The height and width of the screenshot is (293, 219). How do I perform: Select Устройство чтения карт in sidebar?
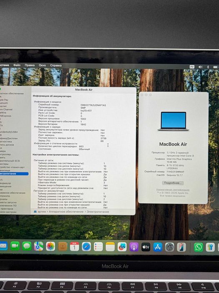tap(12, 167)
